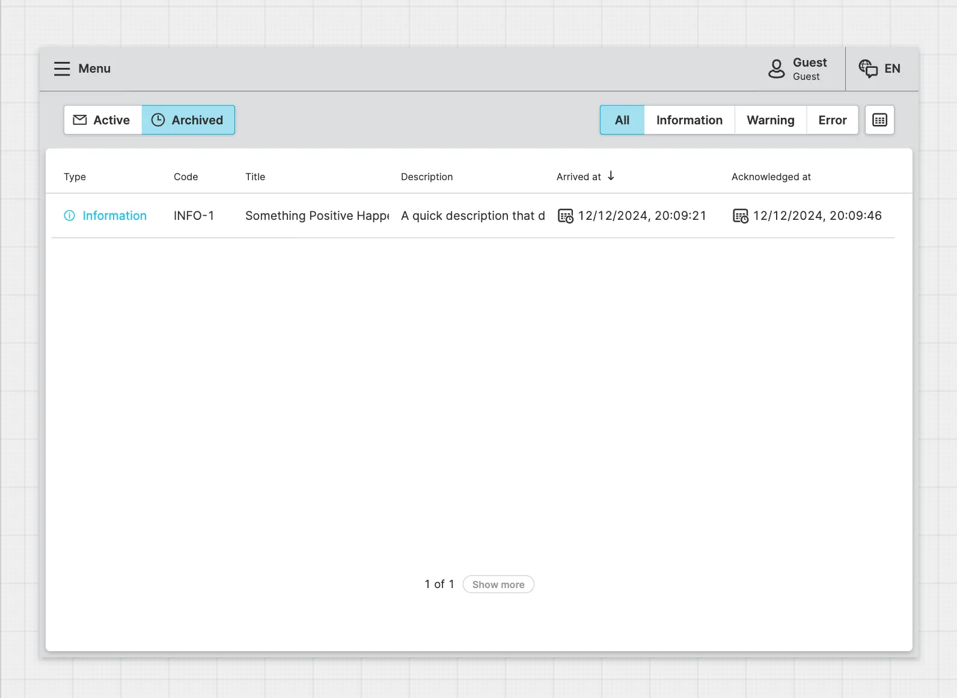Image resolution: width=957 pixels, height=698 pixels.
Task: Click the Arrived at date-time icon
Action: click(565, 216)
